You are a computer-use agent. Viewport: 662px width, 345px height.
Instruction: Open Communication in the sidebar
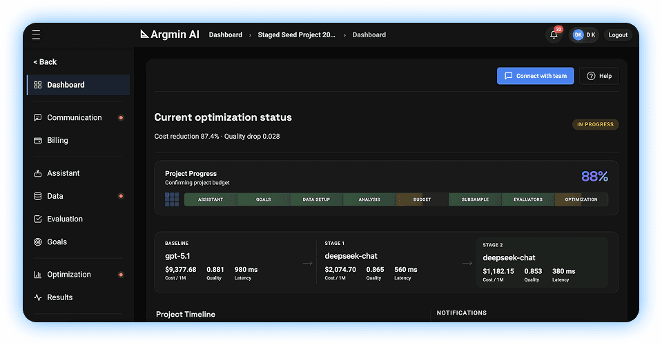click(79, 118)
